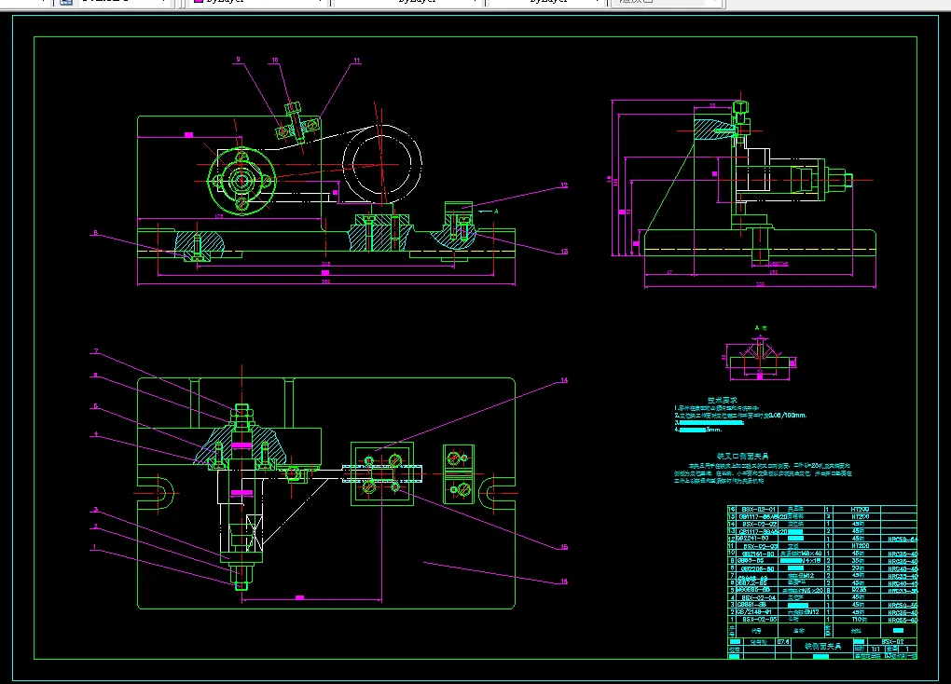
Task: Click 'BSX-02-01' in parts list row 16
Action: [x=758, y=510]
